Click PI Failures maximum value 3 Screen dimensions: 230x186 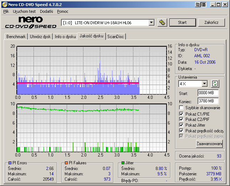coord(109,174)
